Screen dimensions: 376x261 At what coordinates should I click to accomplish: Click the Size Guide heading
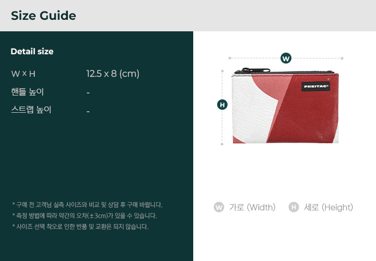point(43,16)
